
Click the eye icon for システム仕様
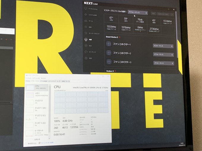point(86,15)
